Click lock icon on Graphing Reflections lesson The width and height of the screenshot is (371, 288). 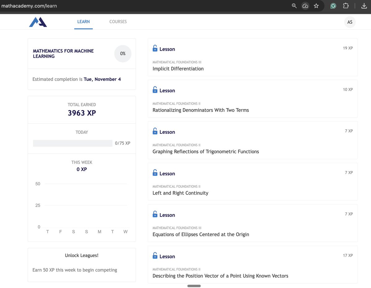pyautogui.click(x=155, y=131)
